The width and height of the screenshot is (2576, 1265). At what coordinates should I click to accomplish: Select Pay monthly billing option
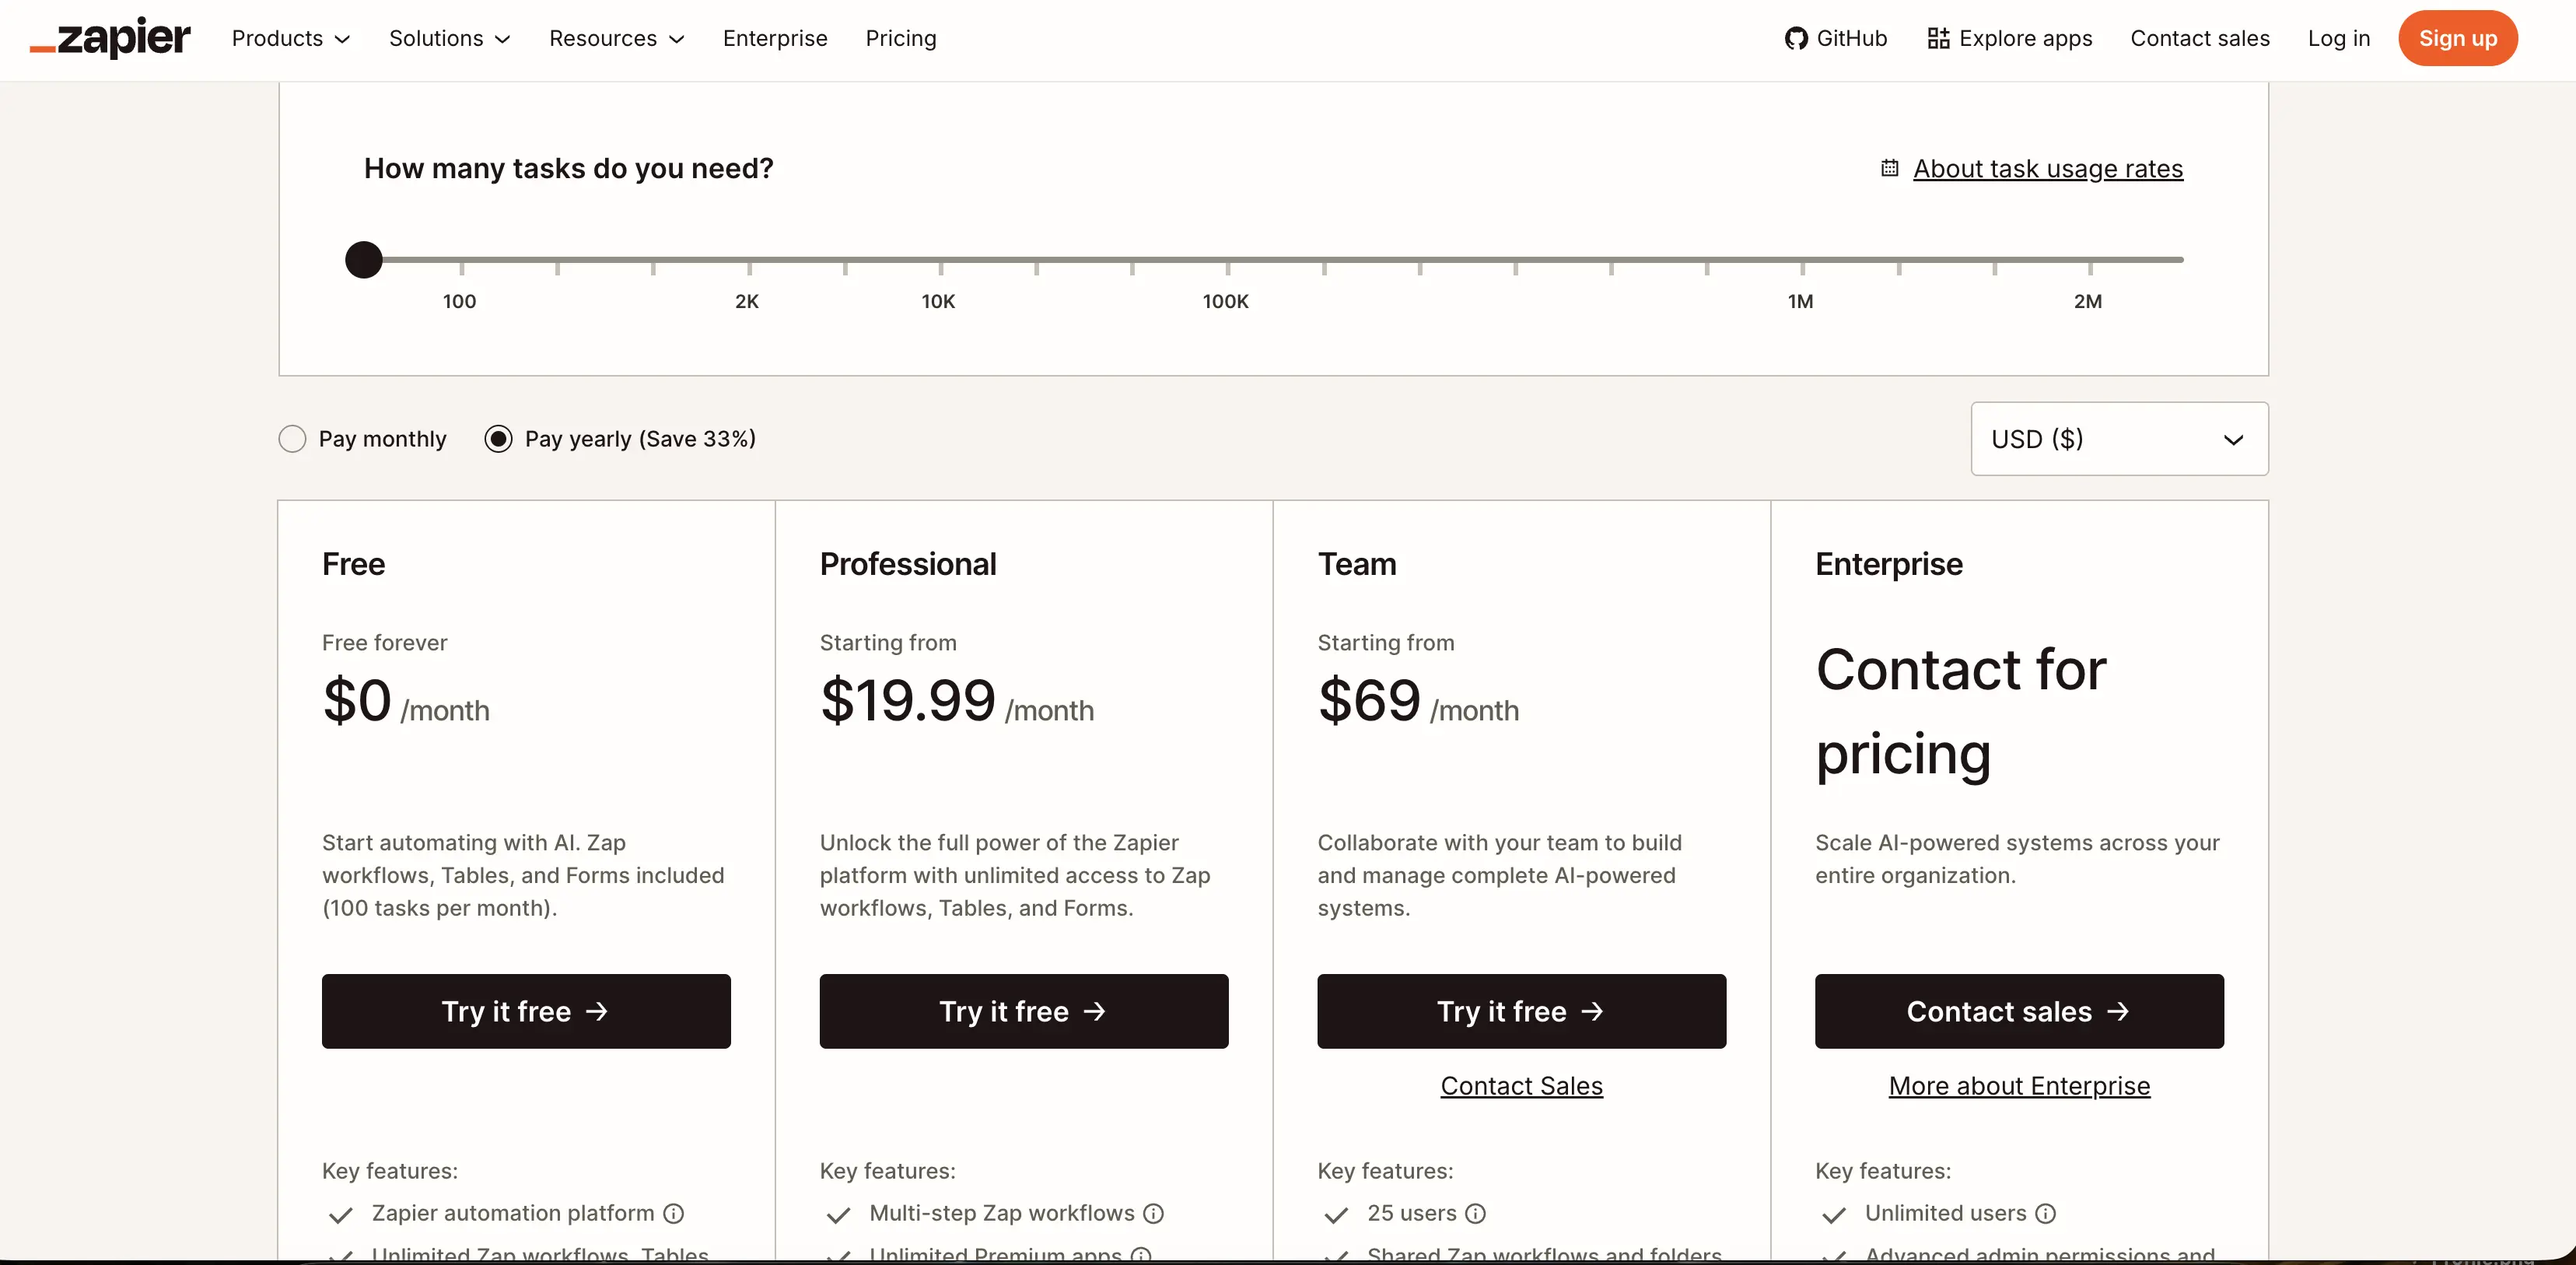click(292, 439)
